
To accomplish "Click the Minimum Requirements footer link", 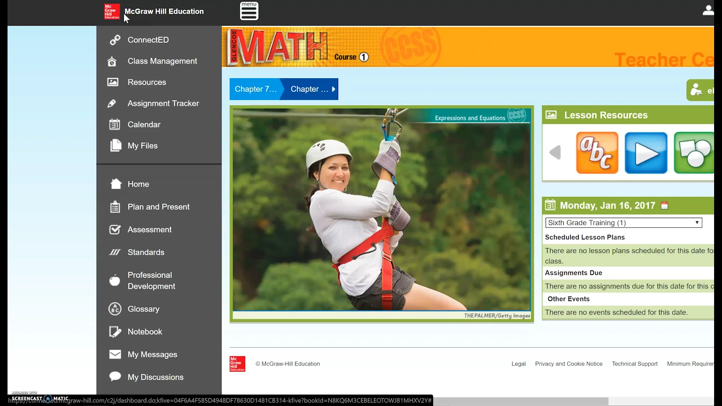I will [x=690, y=364].
